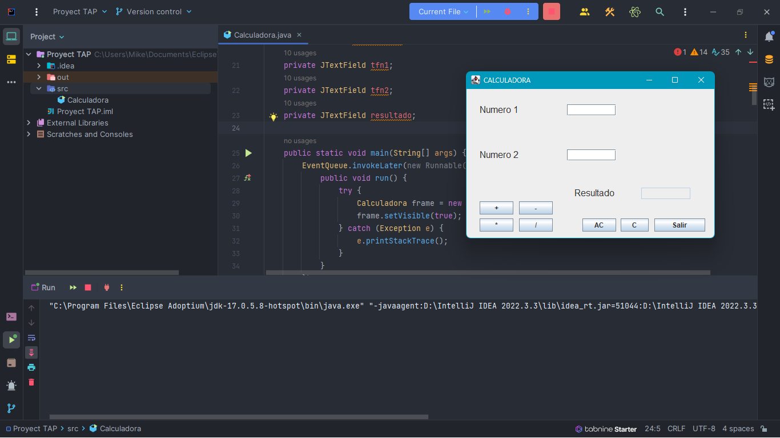Click the Salir button in CALCULADORA window
The height and width of the screenshot is (438, 780).
680,225
